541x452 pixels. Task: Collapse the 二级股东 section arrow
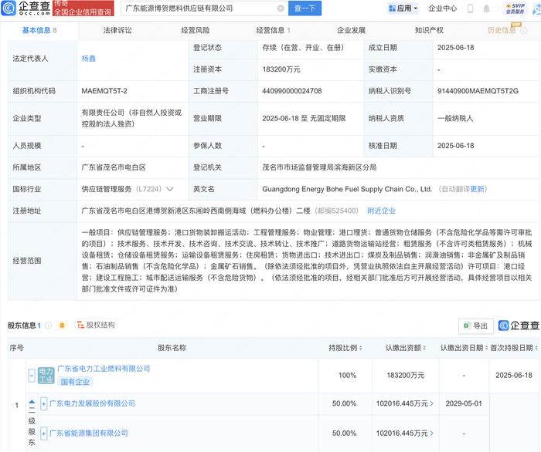32,402
